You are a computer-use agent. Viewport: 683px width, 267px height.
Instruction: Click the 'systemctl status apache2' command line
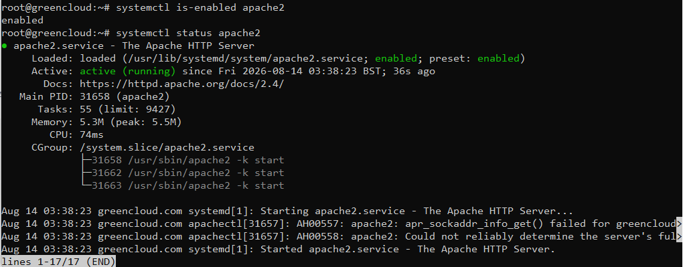pyautogui.click(x=188, y=33)
